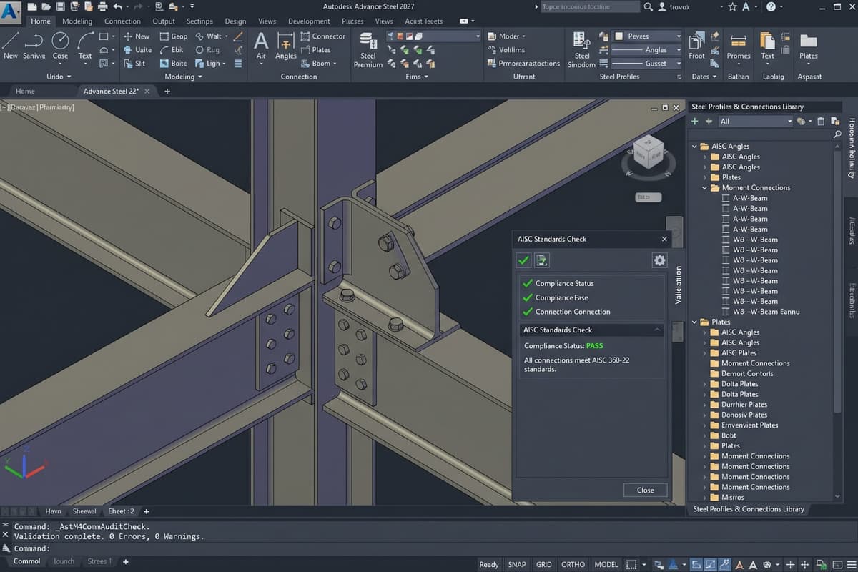858x572 pixels.
Task: Click the green checkmark run-check icon
Action: (x=524, y=260)
